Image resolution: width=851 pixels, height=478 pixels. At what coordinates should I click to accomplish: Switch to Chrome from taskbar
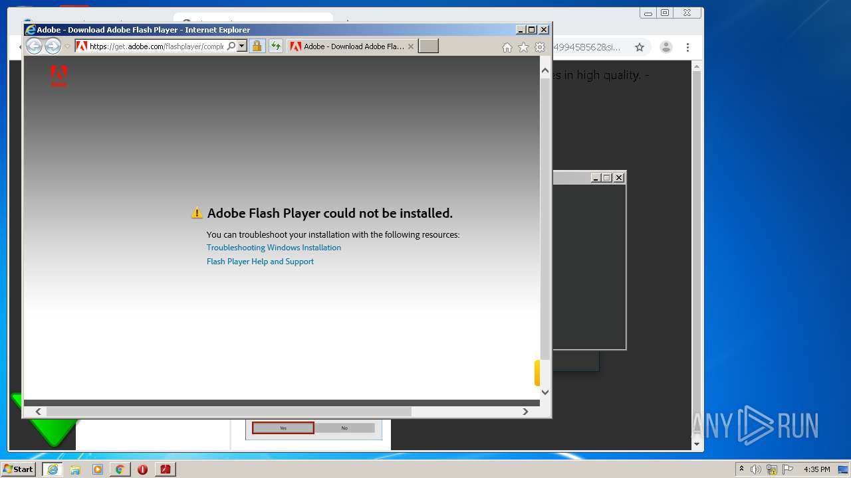tap(120, 469)
